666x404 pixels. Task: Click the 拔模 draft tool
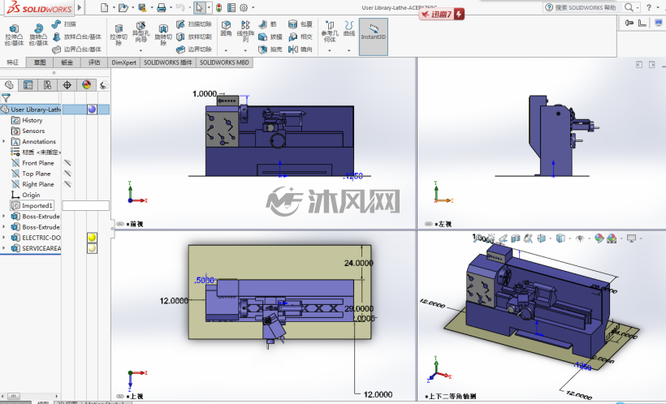pyautogui.click(x=270, y=37)
